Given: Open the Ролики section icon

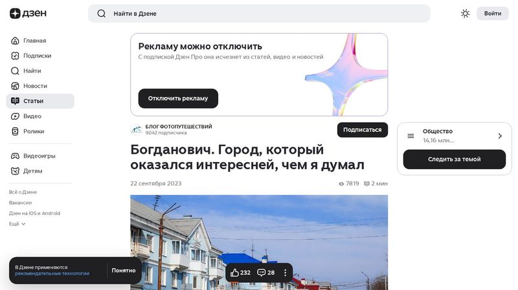Looking at the screenshot, I should (x=15, y=132).
